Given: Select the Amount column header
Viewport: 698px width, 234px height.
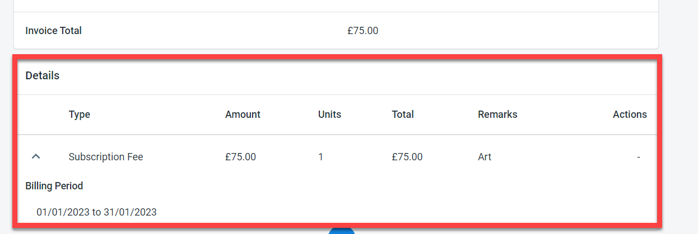Looking at the screenshot, I should [x=243, y=114].
